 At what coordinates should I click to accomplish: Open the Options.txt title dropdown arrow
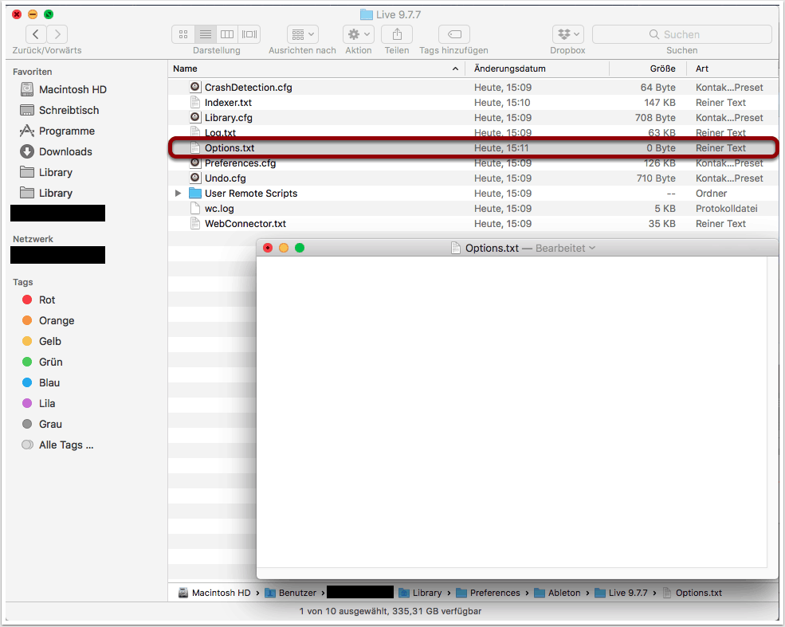(x=591, y=249)
